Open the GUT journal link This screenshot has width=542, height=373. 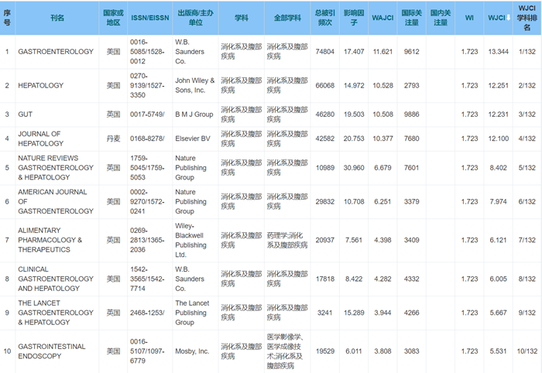pos(26,114)
